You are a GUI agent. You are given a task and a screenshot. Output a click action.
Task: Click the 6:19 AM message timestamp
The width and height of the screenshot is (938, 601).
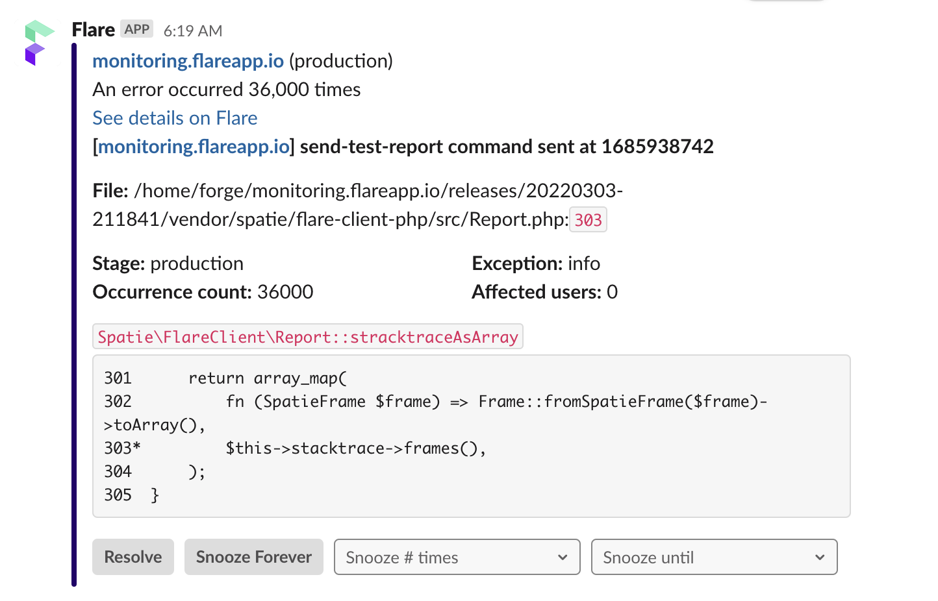click(192, 31)
